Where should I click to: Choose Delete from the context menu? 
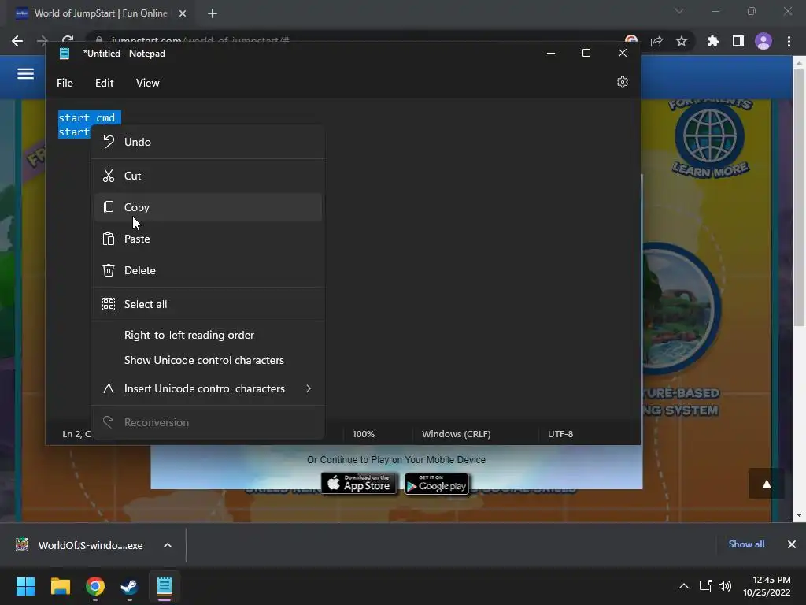[x=208, y=270]
